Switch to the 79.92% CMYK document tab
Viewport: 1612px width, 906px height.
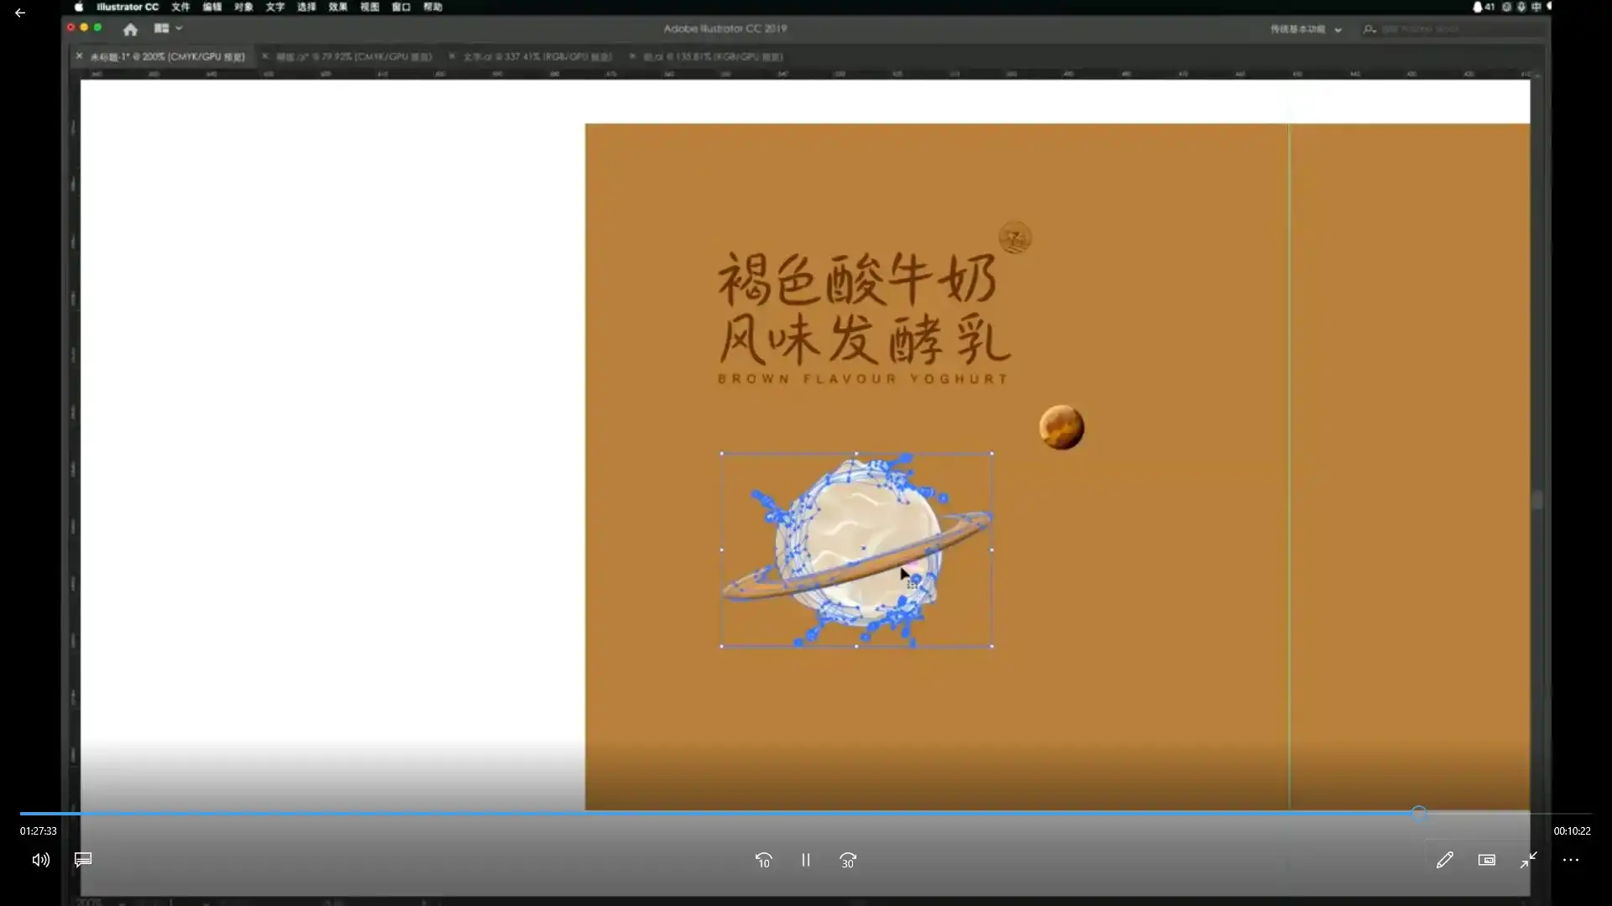tap(353, 57)
